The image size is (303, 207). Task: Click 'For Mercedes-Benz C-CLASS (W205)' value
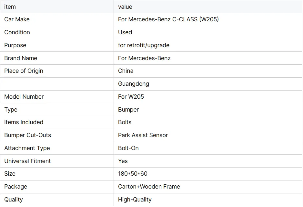click(168, 19)
